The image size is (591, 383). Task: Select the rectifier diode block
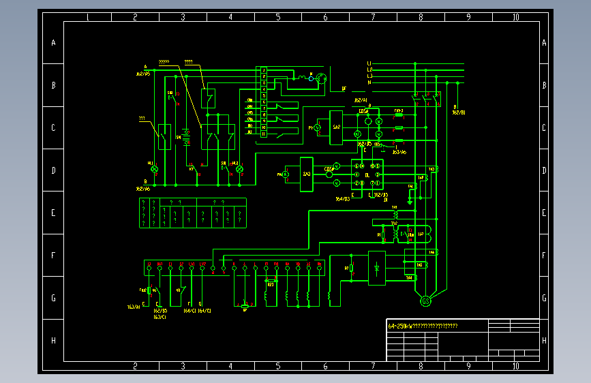[376, 268]
